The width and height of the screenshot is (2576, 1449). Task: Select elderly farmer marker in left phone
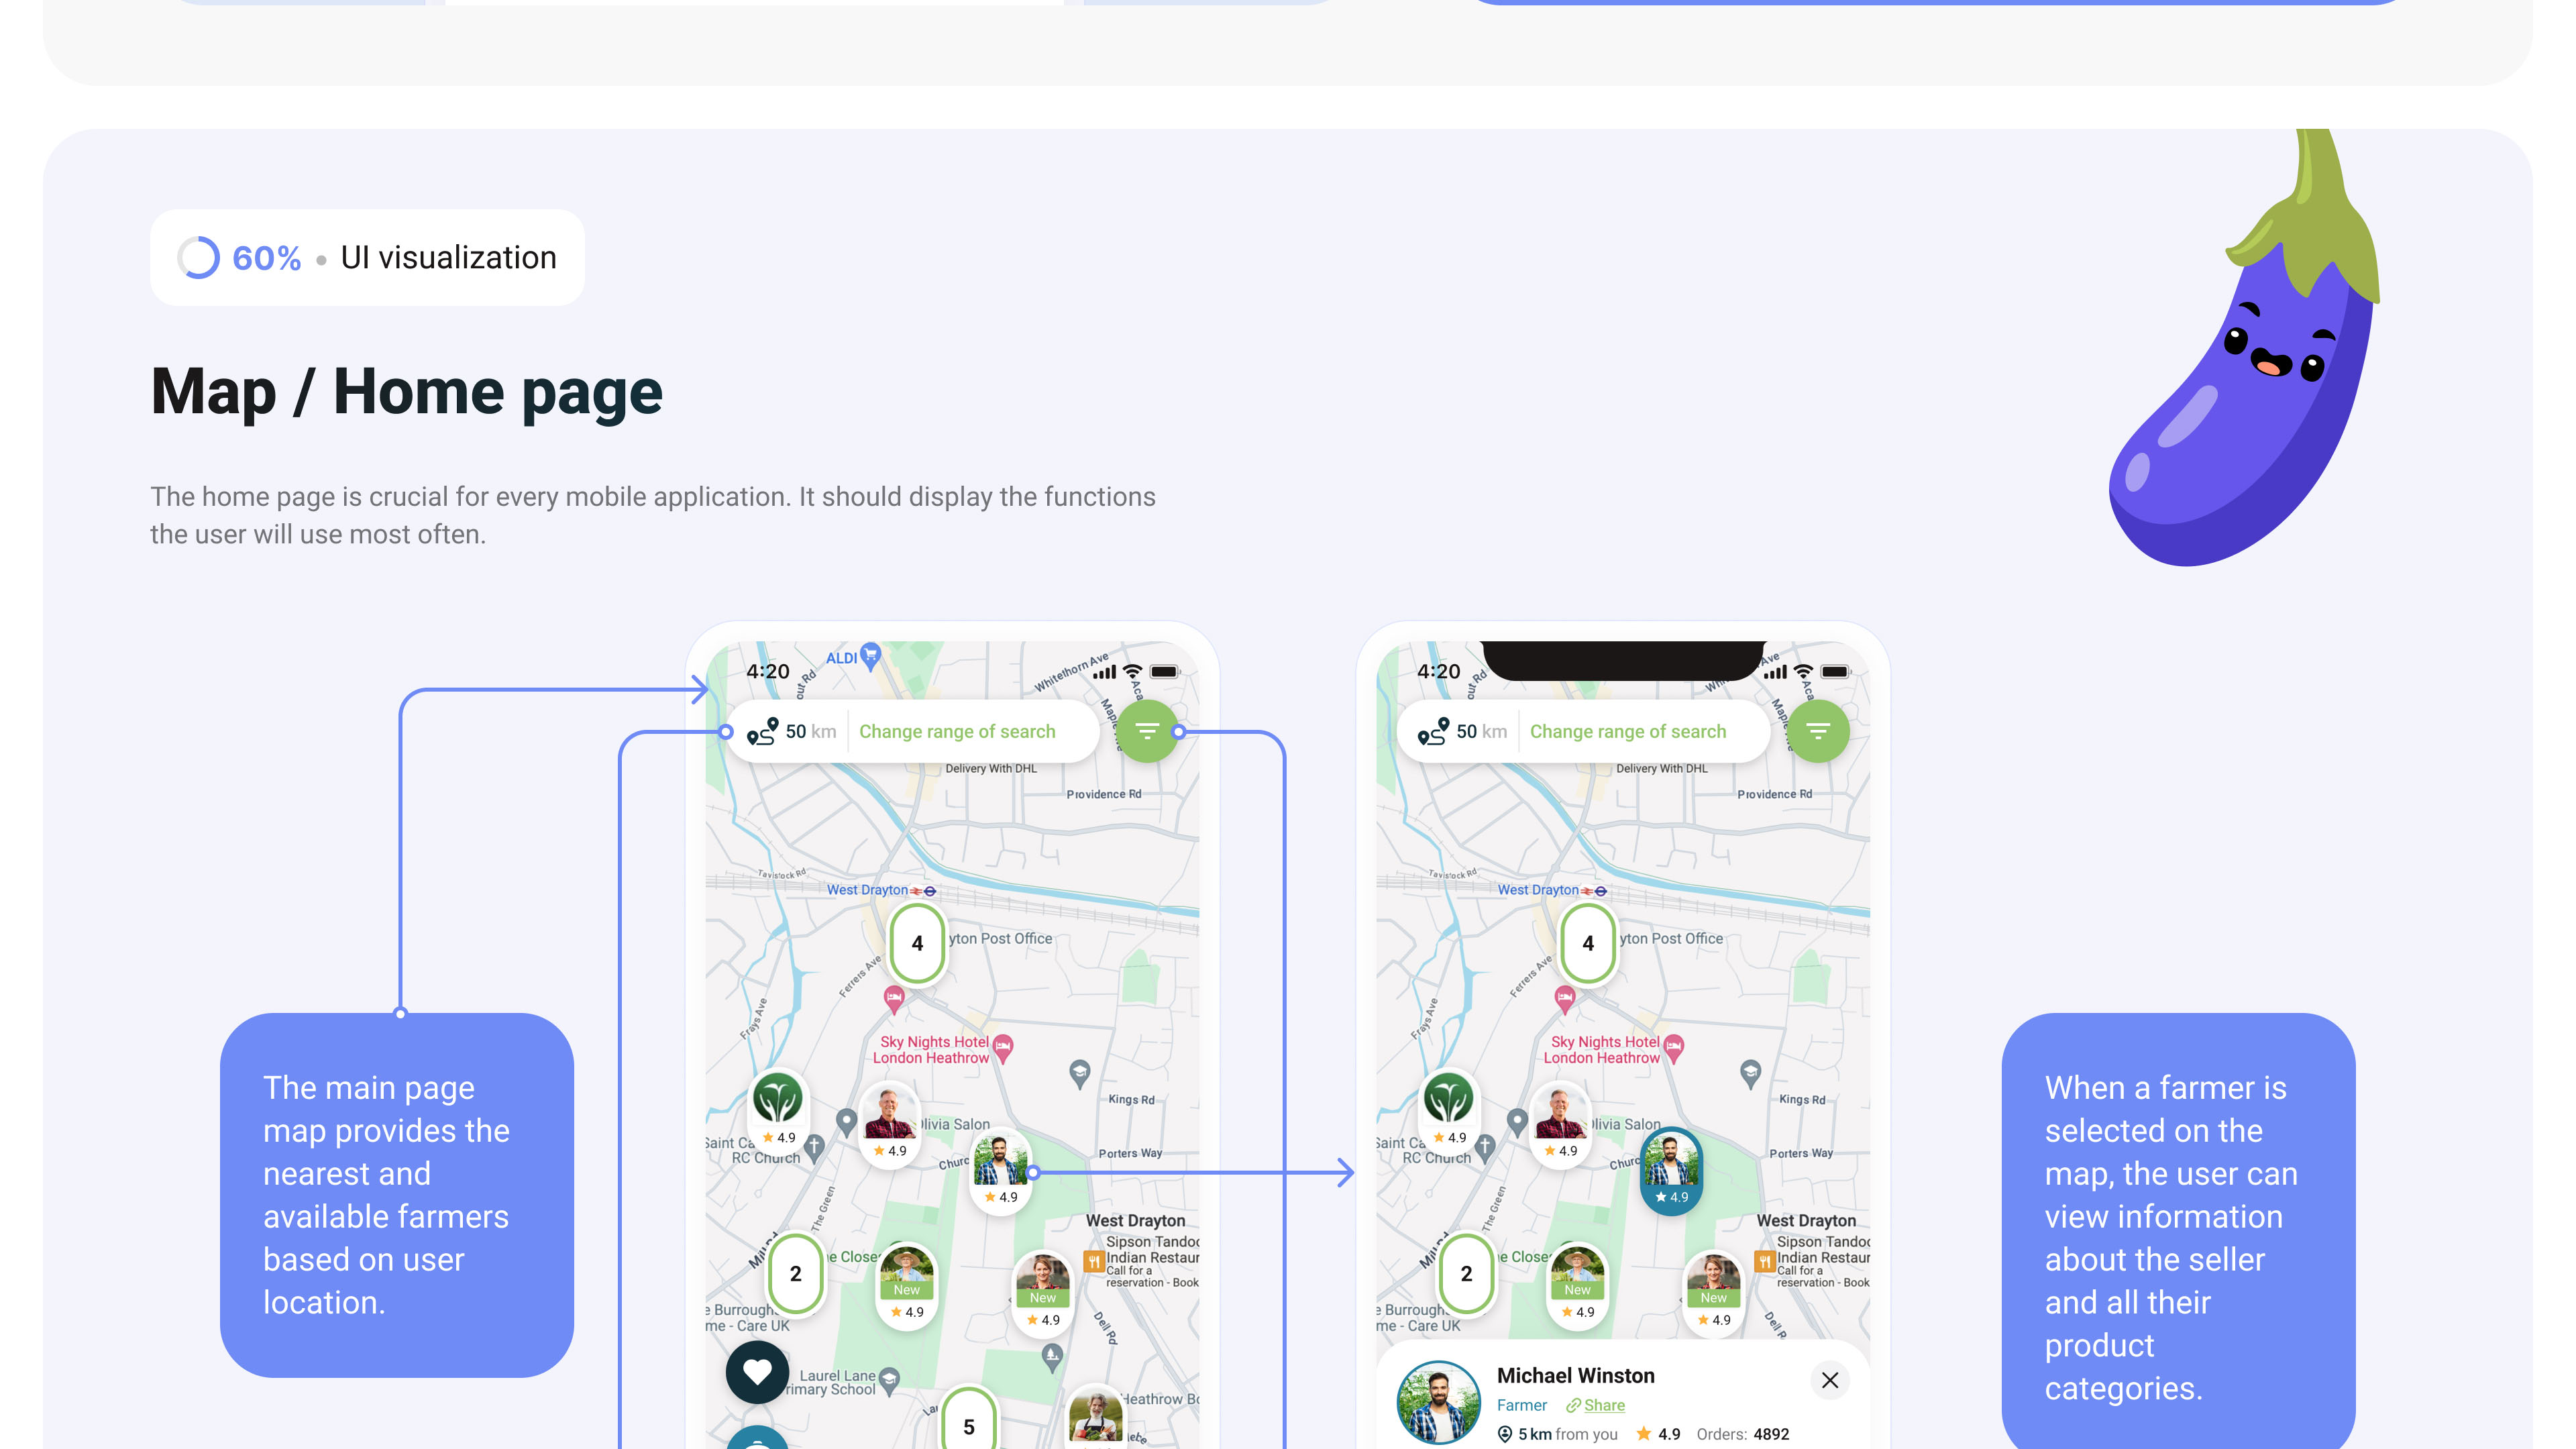890,1124
